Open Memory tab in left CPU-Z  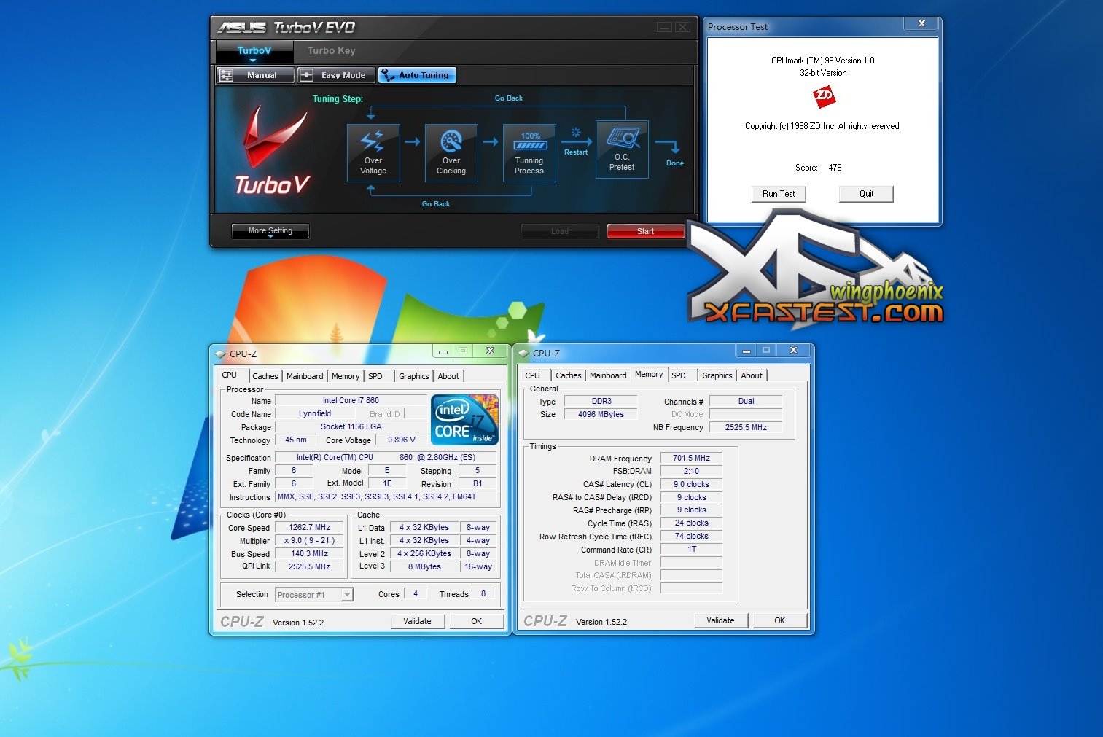[346, 377]
